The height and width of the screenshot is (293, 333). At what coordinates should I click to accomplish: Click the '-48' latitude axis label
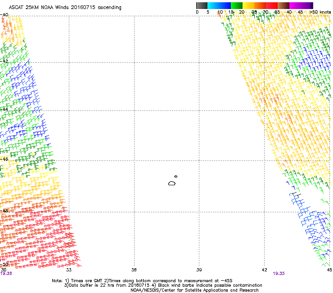(x=4, y=211)
